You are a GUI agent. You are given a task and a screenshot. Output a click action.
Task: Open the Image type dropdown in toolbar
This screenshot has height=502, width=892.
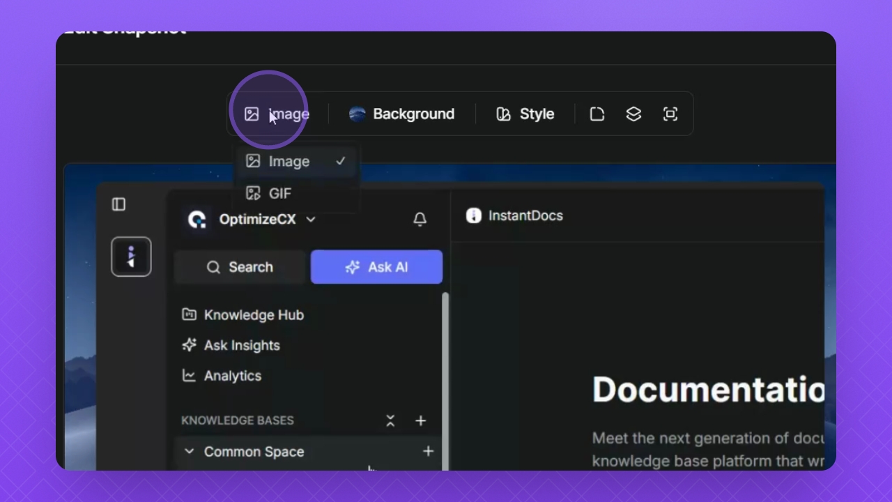pyautogui.click(x=277, y=114)
